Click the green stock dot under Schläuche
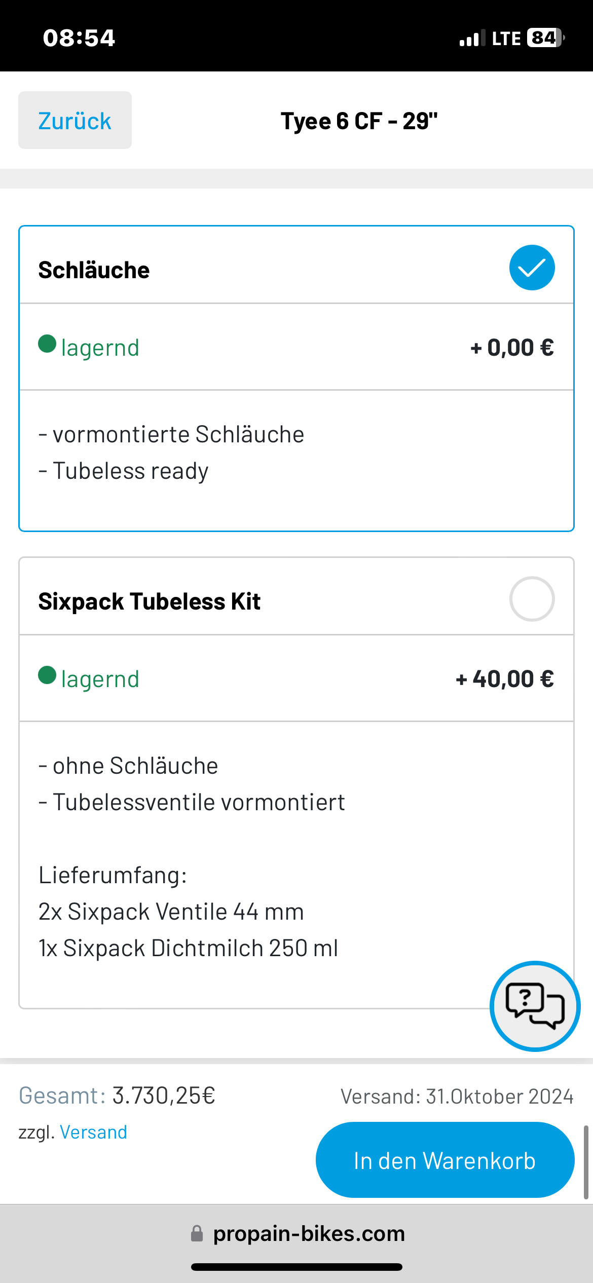This screenshot has height=1283, width=593. (x=47, y=344)
